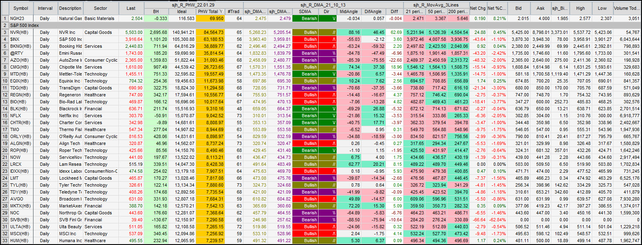The width and height of the screenshot is (642, 245).
Task: Click the AVGO symbol cell
Action: [21, 199]
